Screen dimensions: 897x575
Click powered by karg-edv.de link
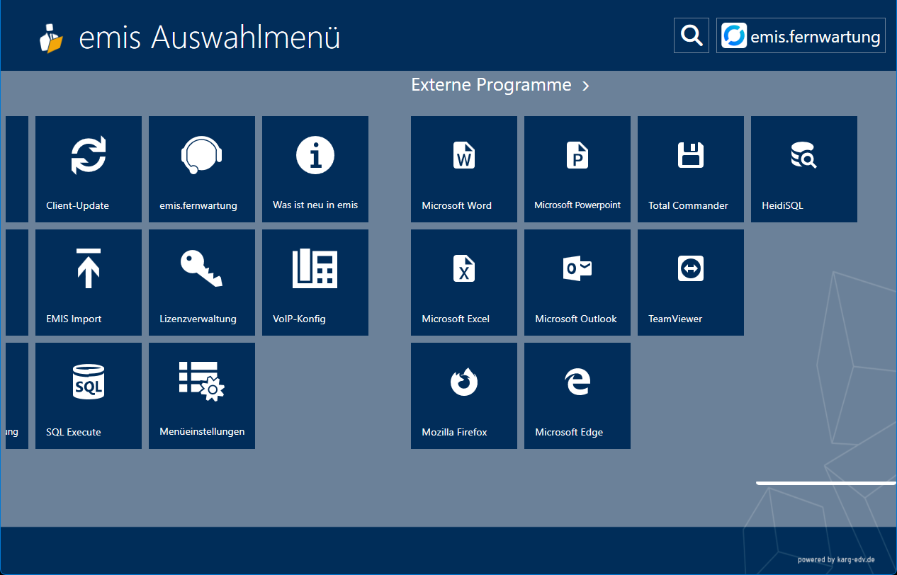pyautogui.click(x=836, y=559)
